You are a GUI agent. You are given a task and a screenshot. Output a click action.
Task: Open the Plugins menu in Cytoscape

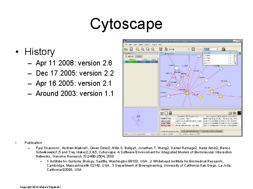pos(154,44)
